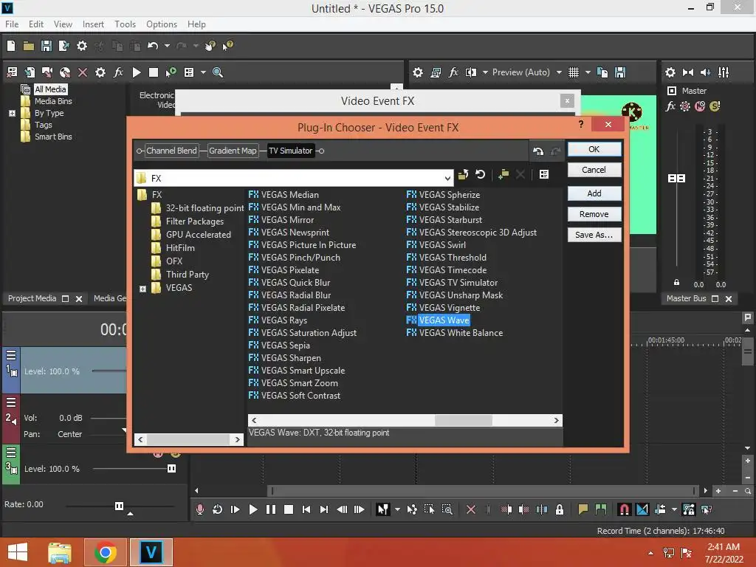756x567 pixels.
Task: Click OK in the Plug-In Chooser
Action: (594, 149)
